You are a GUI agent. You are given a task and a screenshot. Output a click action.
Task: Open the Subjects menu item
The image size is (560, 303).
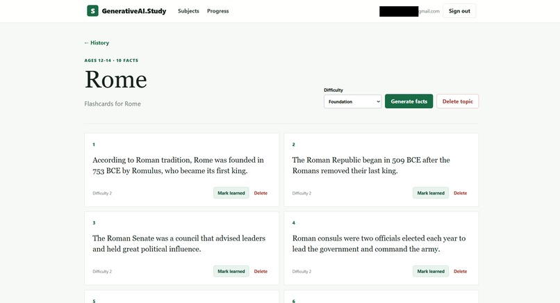click(188, 11)
